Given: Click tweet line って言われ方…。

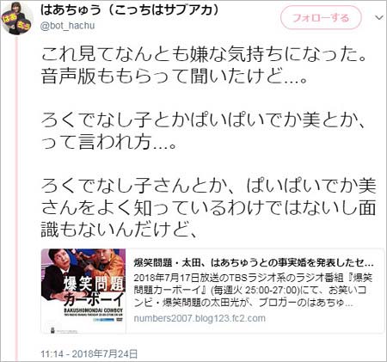Looking at the screenshot, I should point(108,142).
